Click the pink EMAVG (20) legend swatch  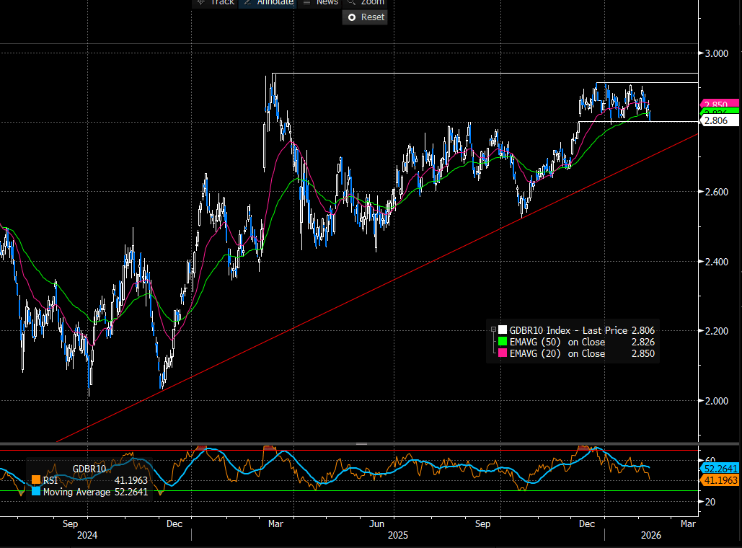pos(503,353)
